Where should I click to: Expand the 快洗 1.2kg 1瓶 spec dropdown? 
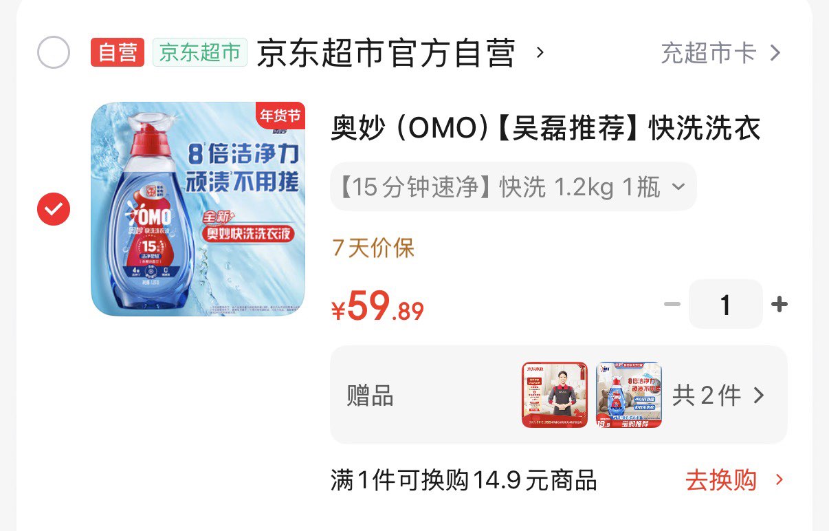pos(513,186)
